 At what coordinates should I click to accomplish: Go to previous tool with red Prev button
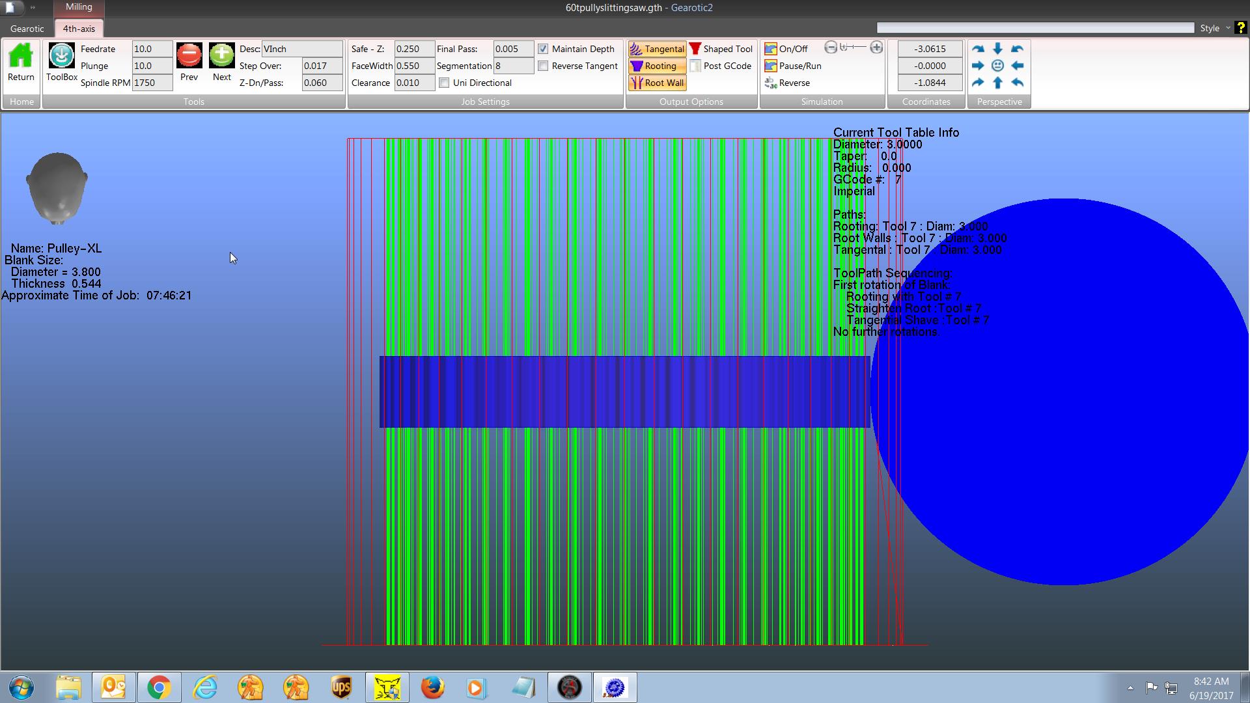pos(189,56)
